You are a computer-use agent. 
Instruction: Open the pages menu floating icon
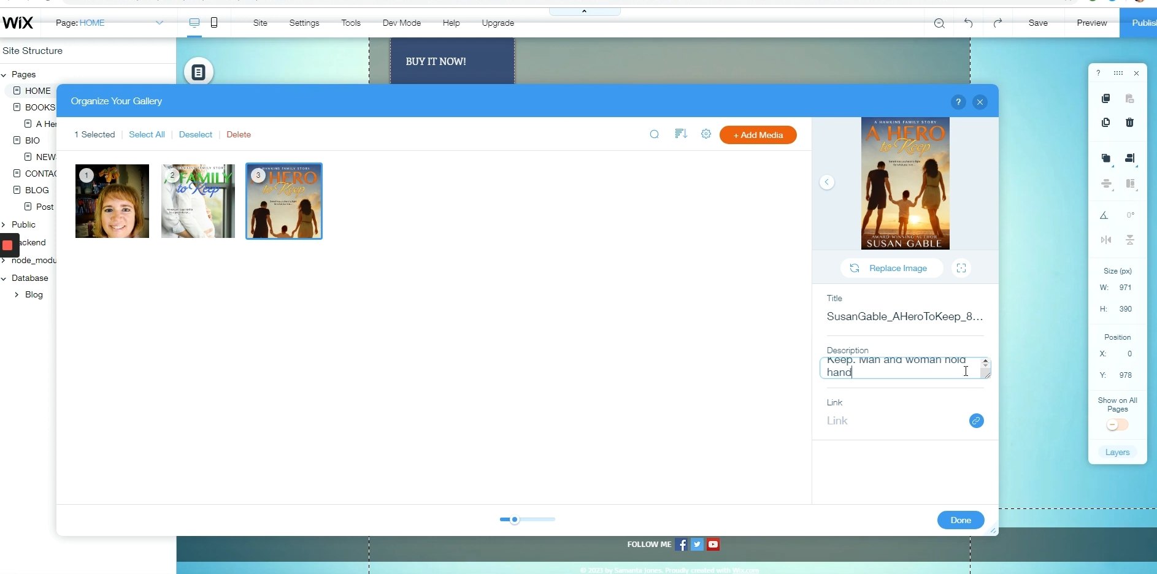pos(198,72)
